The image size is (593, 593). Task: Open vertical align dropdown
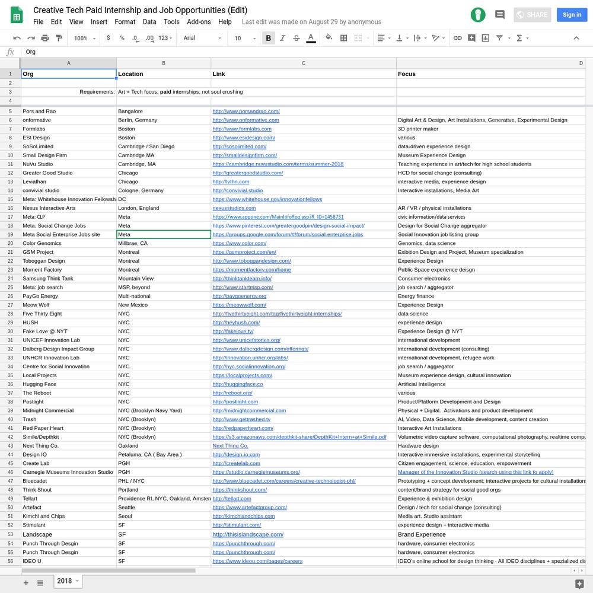(402, 38)
